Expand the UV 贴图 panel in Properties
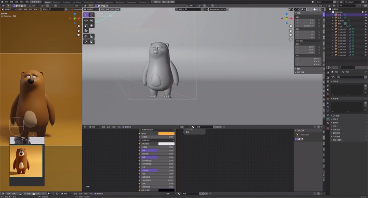 click(x=349, y=116)
